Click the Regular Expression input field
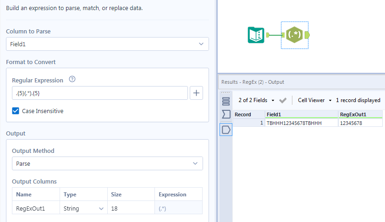The width and height of the screenshot is (385, 222). pyautogui.click(x=97, y=93)
